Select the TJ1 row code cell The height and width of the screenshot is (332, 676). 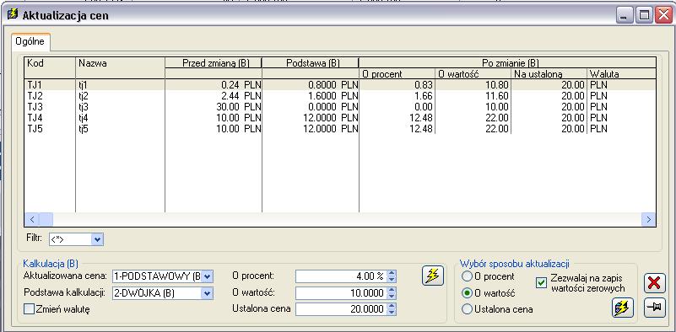click(50, 85)
